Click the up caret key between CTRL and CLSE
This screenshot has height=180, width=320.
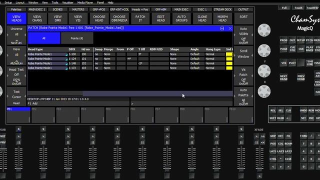pos(280,159)
